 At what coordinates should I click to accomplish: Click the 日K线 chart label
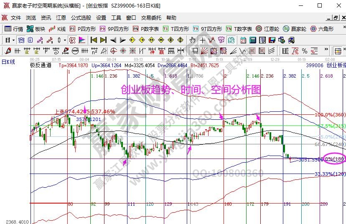pos(8,62)
